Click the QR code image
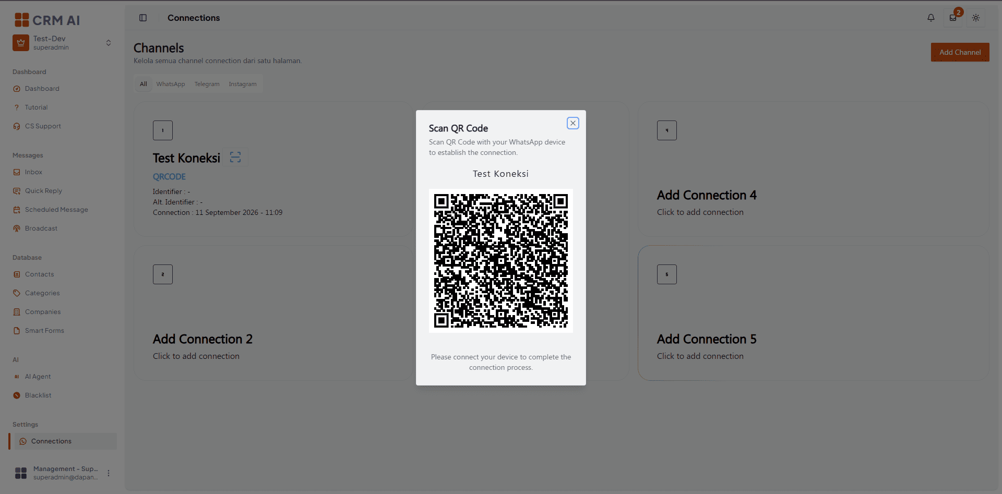Viewport: 1002px width, 494px height. pos(501,261)
